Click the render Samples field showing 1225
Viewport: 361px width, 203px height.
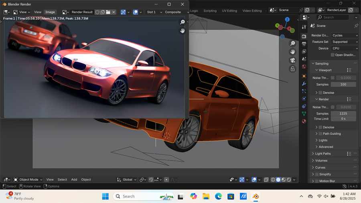343,114
